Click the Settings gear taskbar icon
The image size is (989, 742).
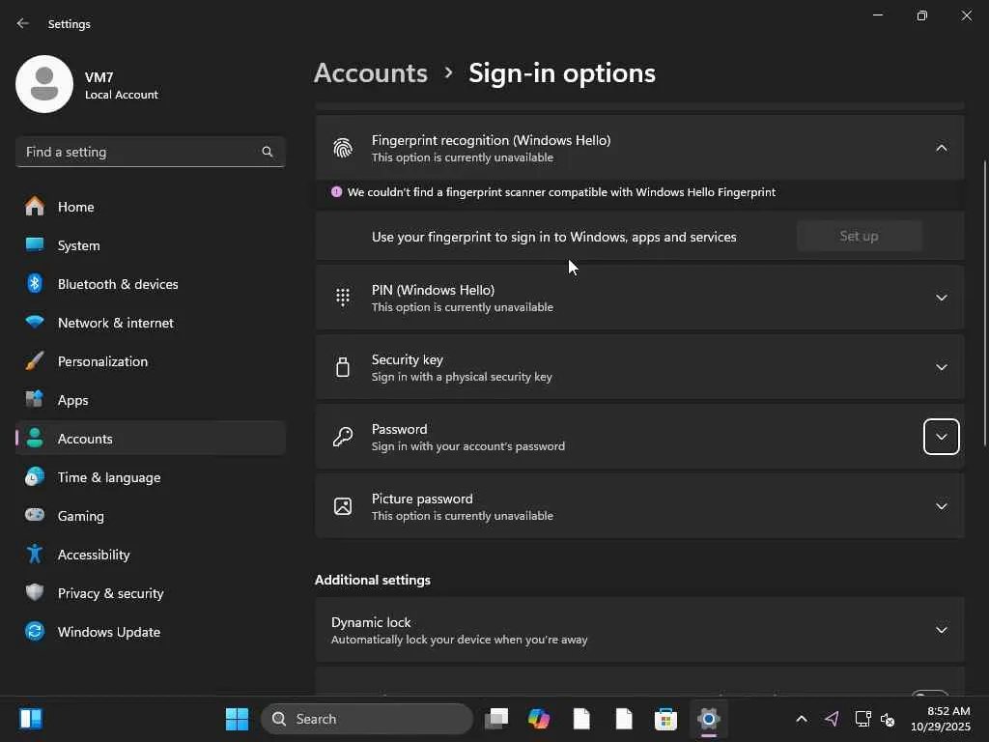708,719
